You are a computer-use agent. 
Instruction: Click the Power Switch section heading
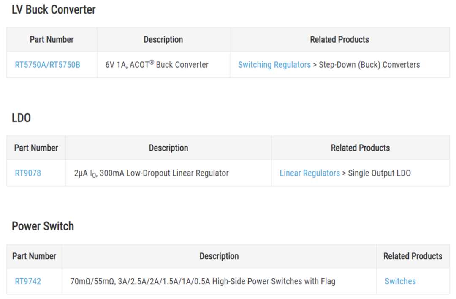pos(43,226)
